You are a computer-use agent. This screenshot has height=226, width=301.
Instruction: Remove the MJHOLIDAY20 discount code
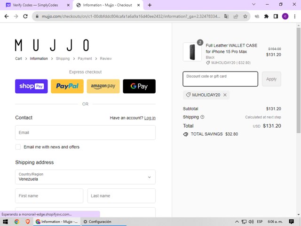pyautogui.click(x=225, y=95)
